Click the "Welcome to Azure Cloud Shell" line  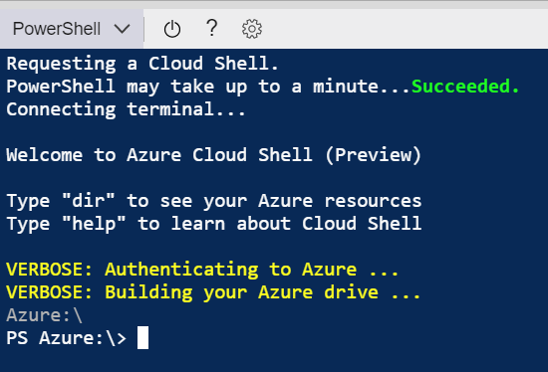(214, 155)
